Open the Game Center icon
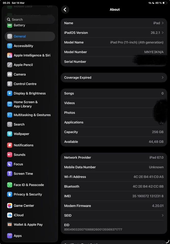Image resolution: width=170 pixels, height=244 pixels. [10, 206]
